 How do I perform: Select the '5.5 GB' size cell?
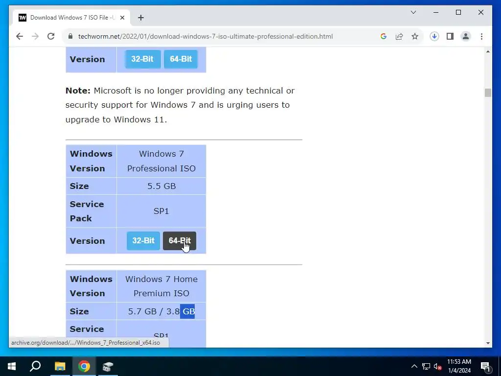click(x=161, y=186)
